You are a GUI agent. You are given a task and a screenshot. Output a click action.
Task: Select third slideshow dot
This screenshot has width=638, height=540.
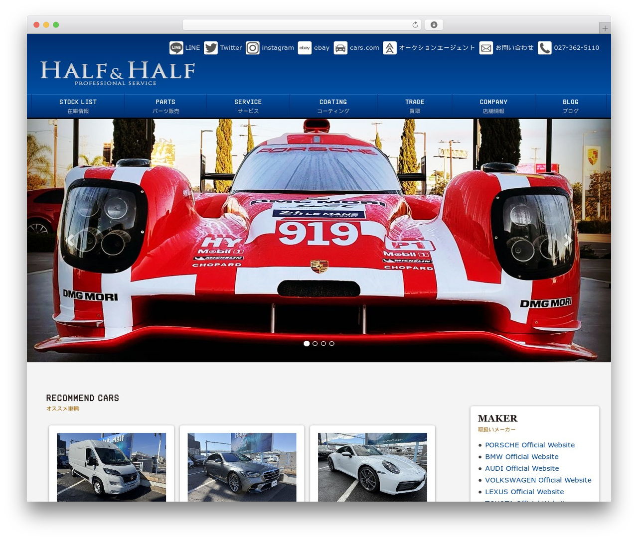(x=323, y=344)
